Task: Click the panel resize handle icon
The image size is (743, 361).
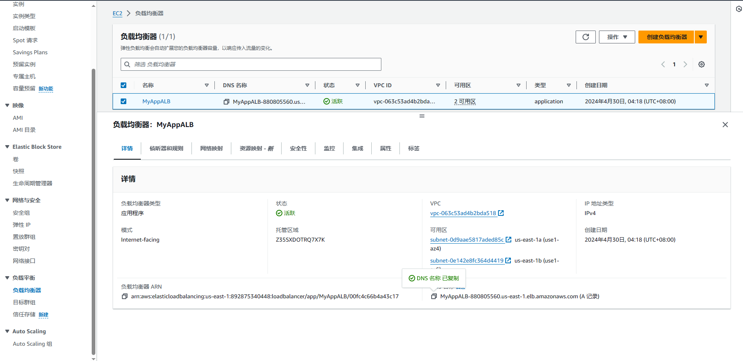Action: click(x=422, y=116)
